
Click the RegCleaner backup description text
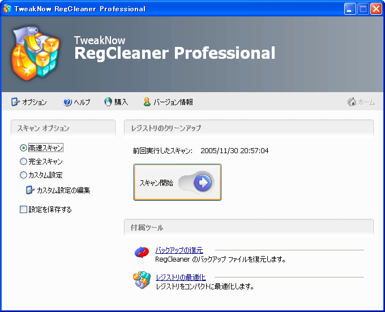pos(220,259)
